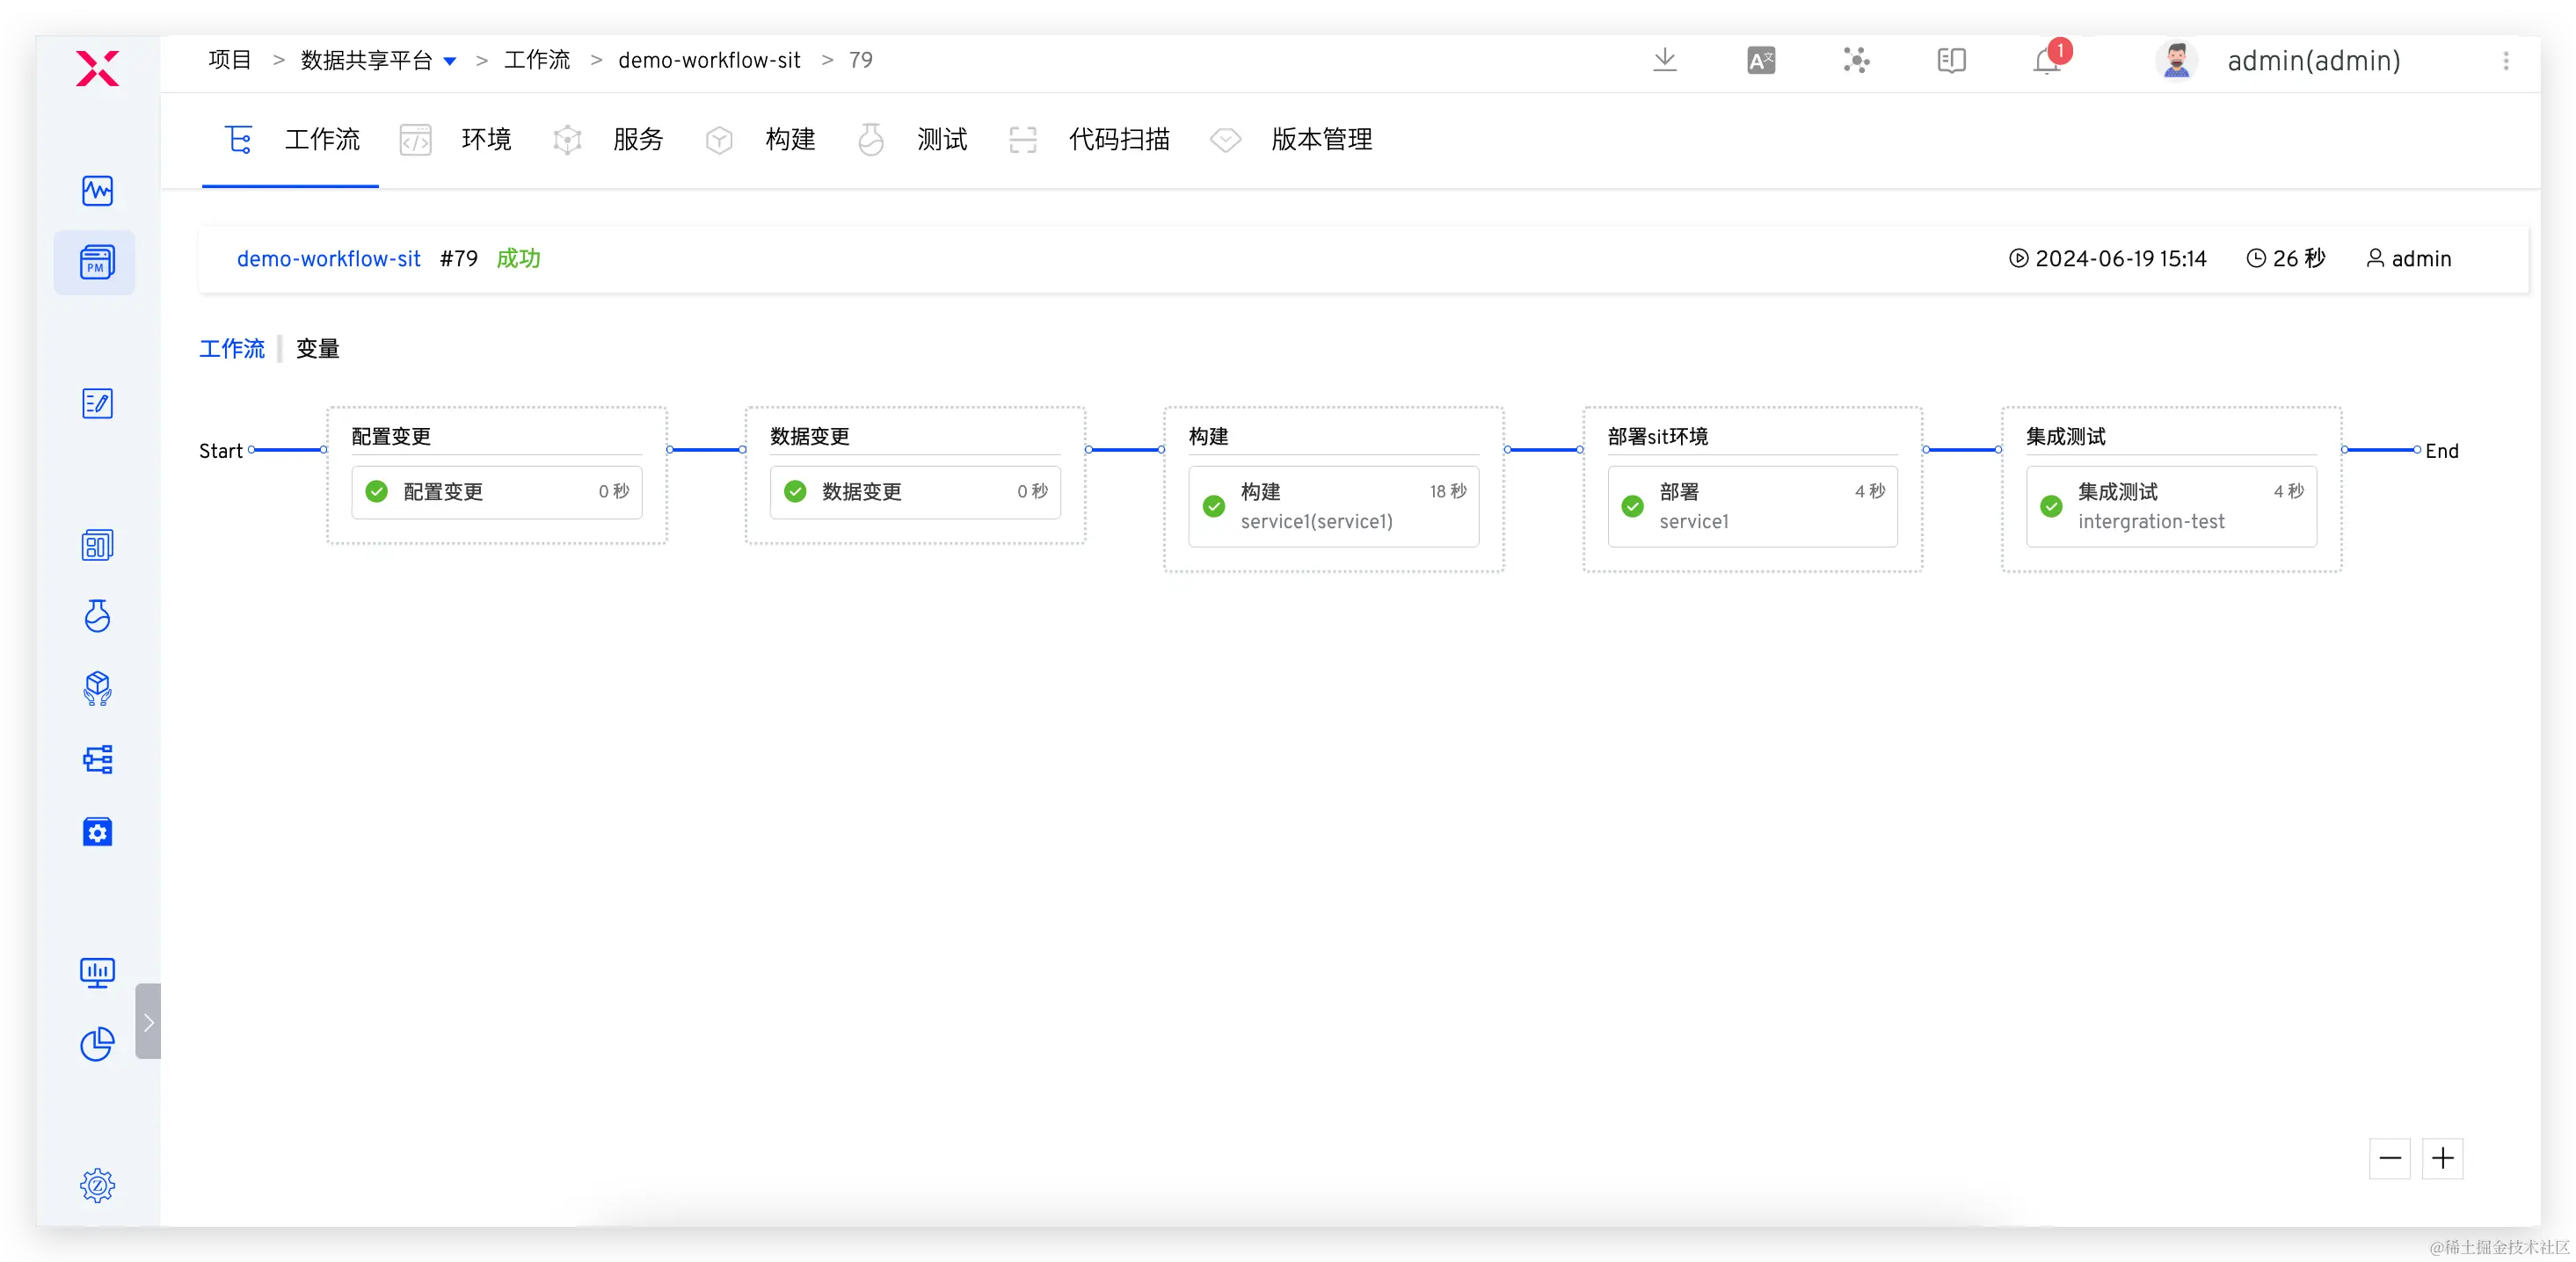This screenshot has height=1262, width=2576.
Task: Switch to the 代码扫描 tab
Action: (1118, 140)
